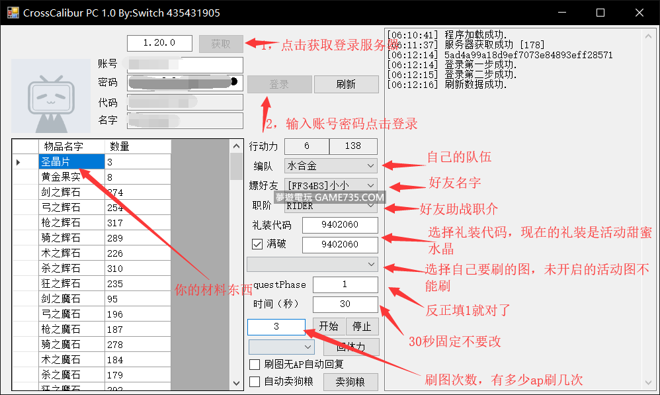Image resolution: width=660 pixels, height=395 pixels.
Task: Open the small dropdown beside 回体力 button
Action: (281, 347)
